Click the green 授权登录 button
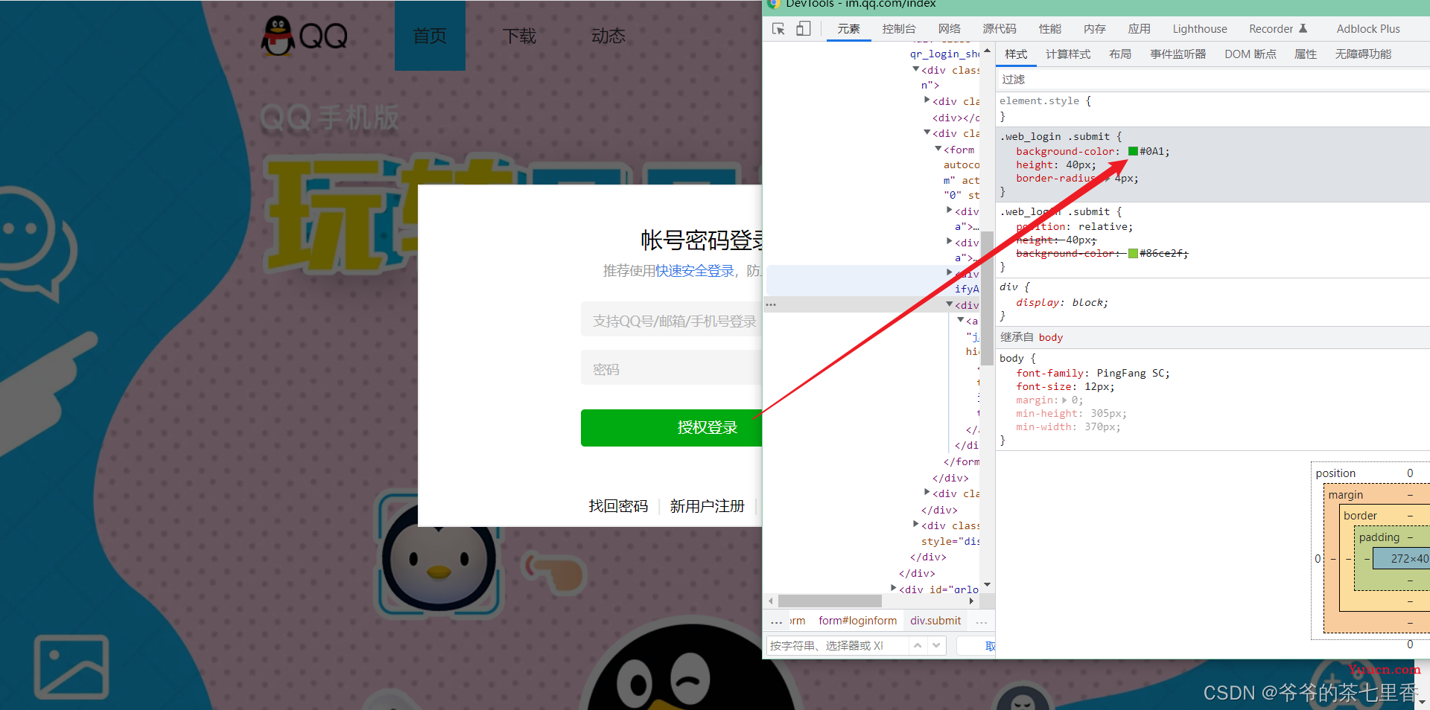Screen dimensions: 1430x710 (x=671, y=428)
